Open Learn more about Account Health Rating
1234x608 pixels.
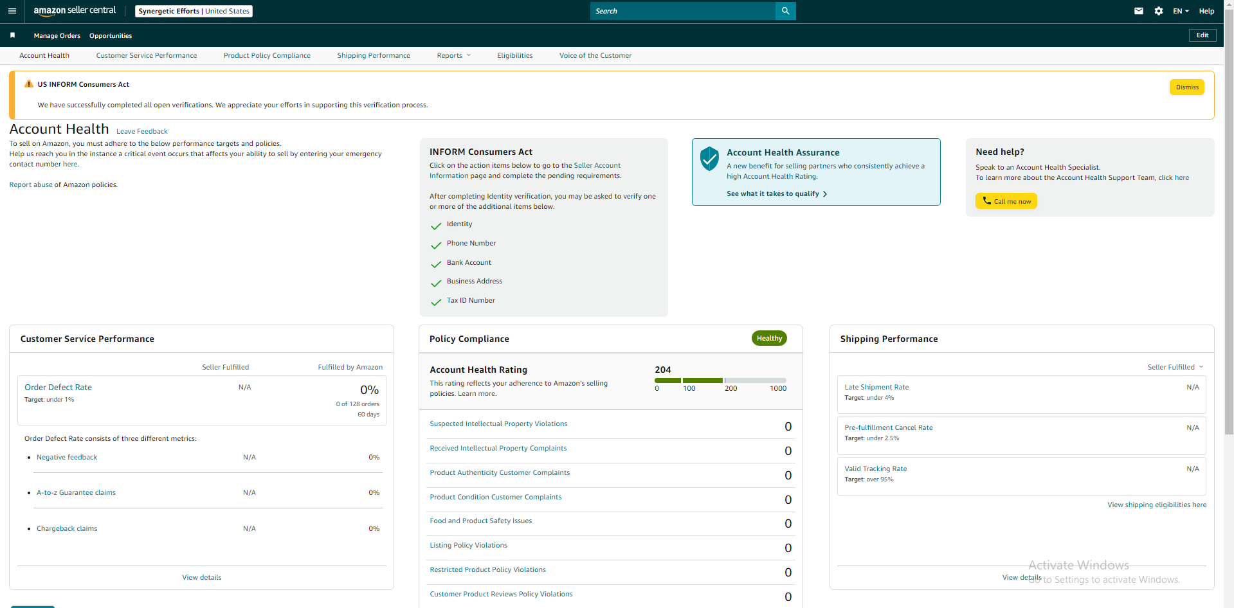coord(476,393)
